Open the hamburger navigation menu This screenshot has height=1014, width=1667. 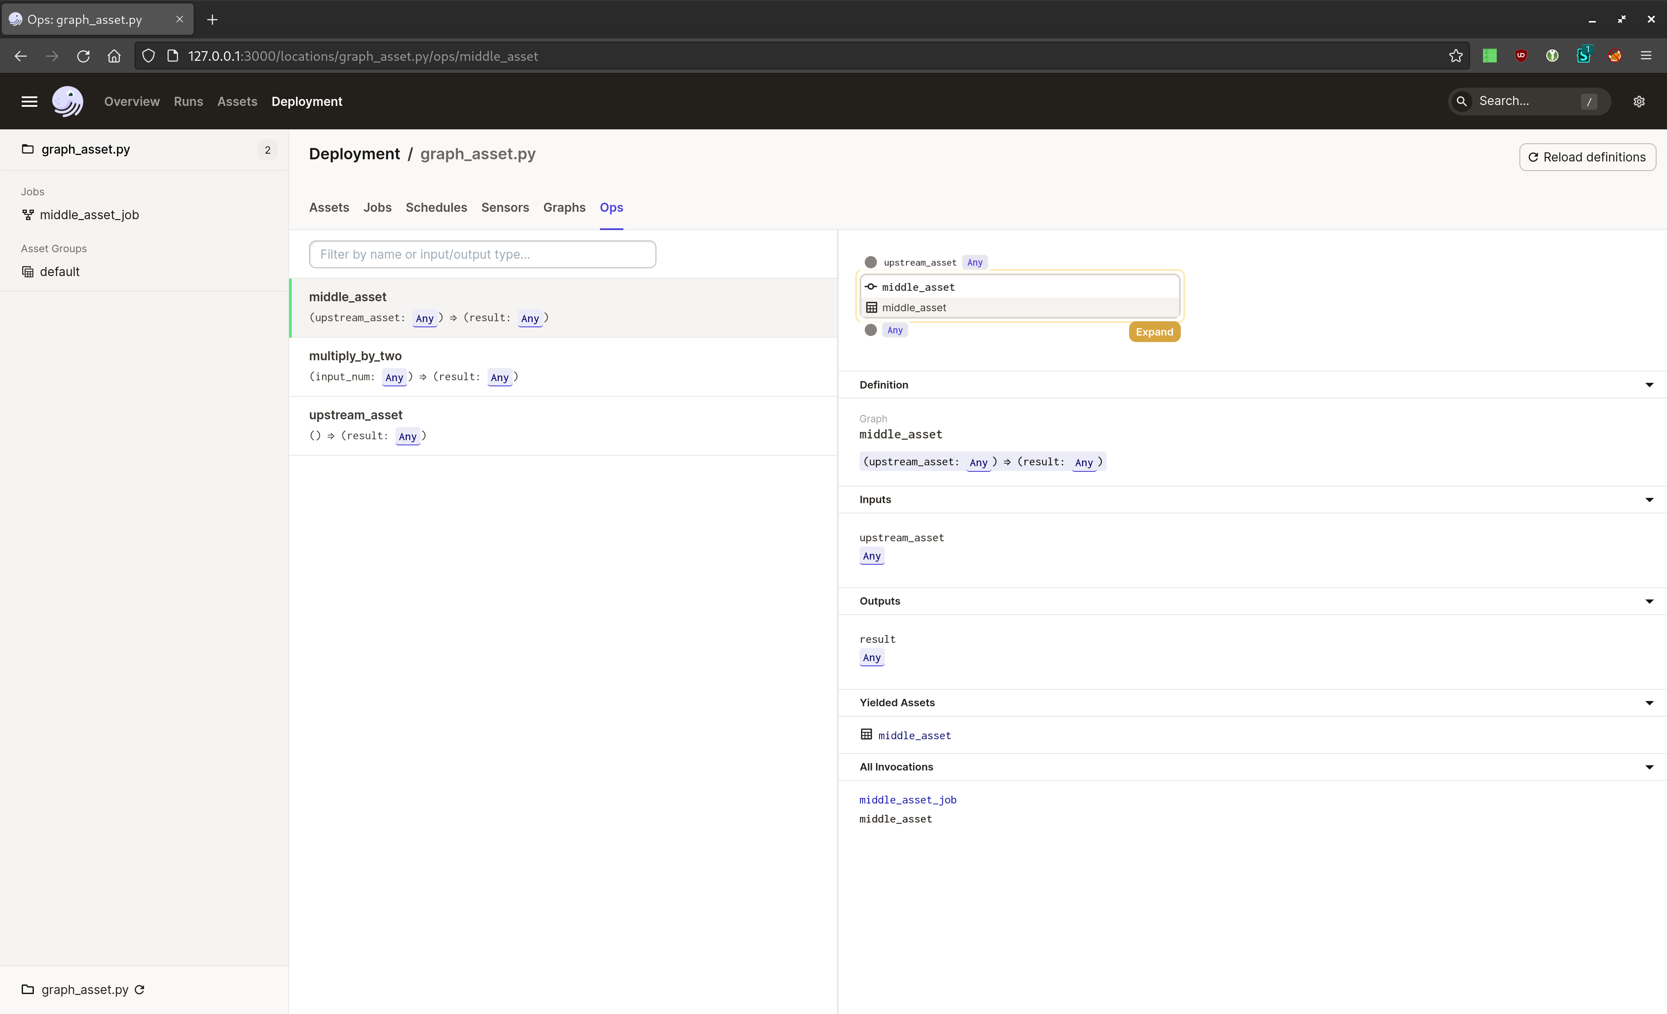pyautogui.click(x=29, y=102)
